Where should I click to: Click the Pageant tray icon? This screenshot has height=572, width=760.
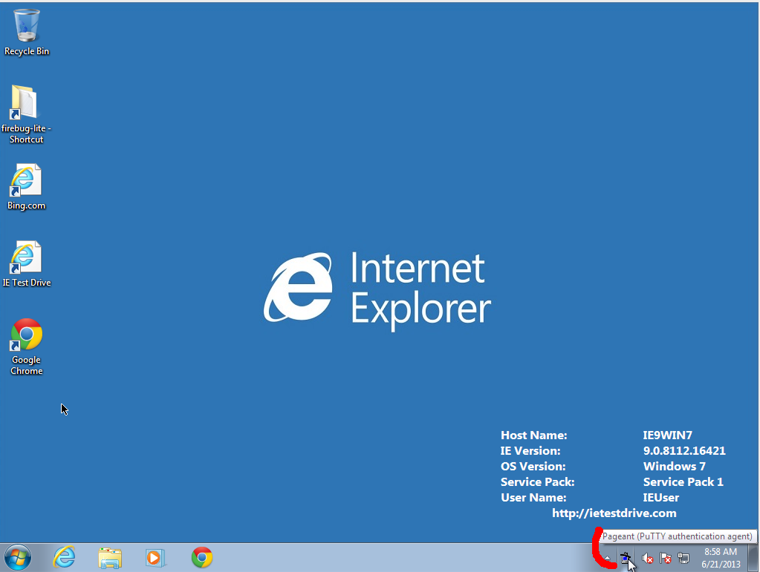pos(626,559)
